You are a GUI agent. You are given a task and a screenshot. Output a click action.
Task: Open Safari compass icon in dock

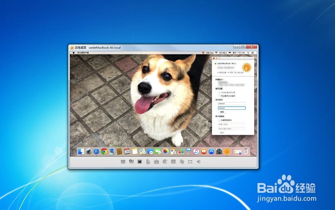[96, 151]
